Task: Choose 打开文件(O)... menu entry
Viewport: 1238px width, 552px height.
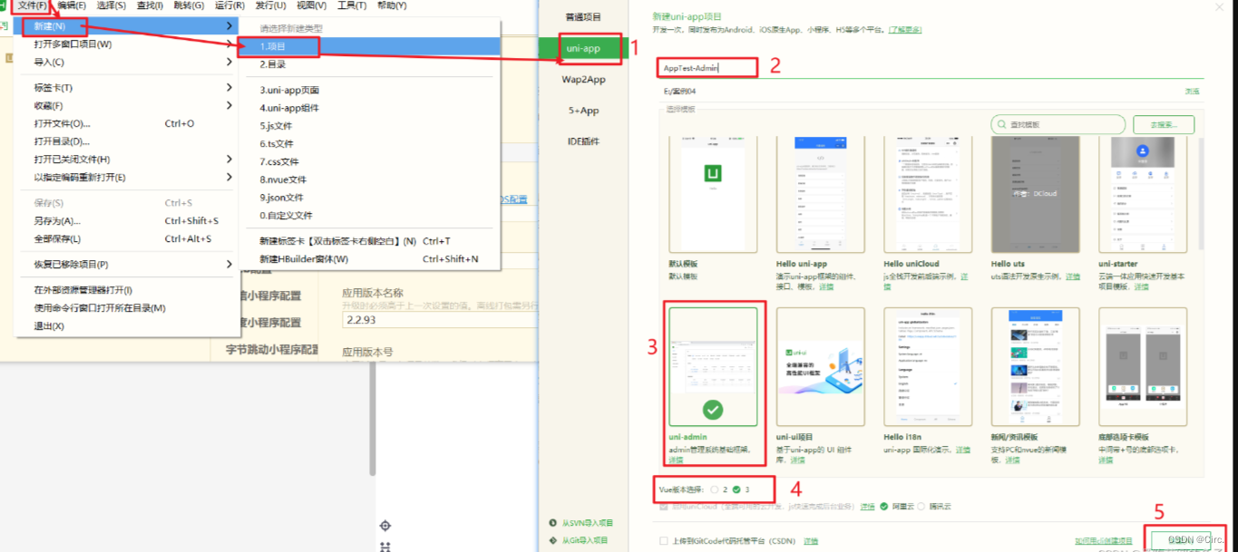Action: [x=128, y=123]
